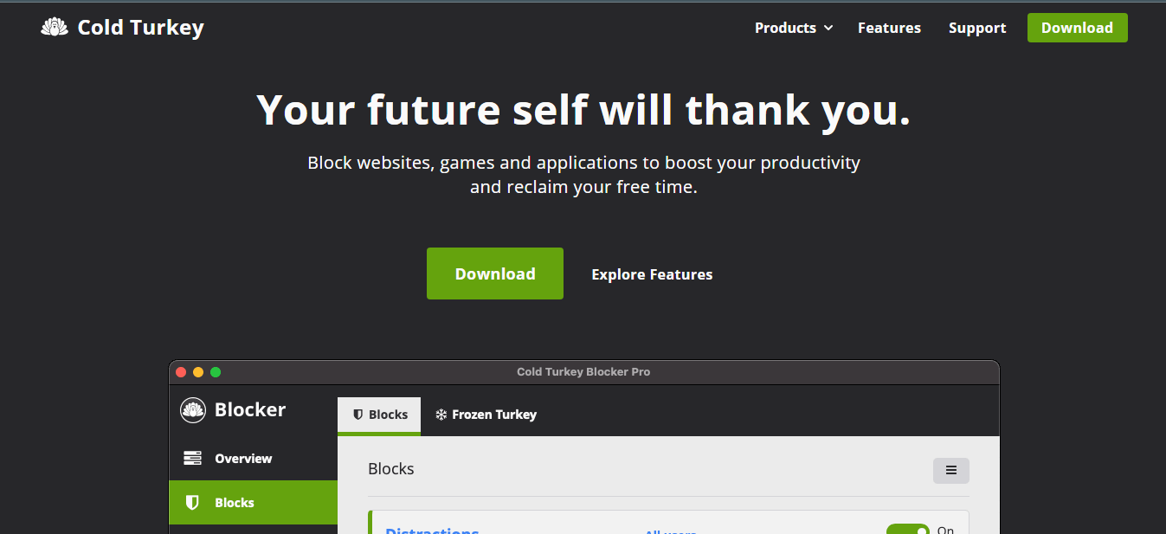1166x534 pixels.
Task: Click the shield icon beside sidebar Blocks
Action: 192,503
